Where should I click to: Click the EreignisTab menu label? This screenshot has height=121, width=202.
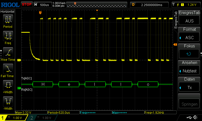pos(189,13)
